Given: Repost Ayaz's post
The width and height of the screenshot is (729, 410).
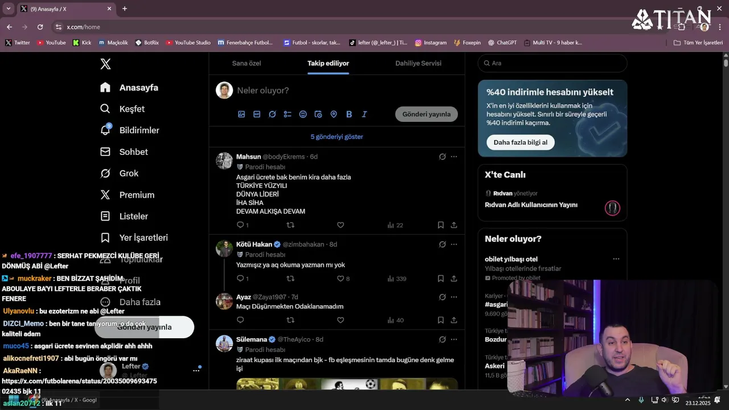Looking at the screenshot, I should pyautogui.click(x=290, y=320).
